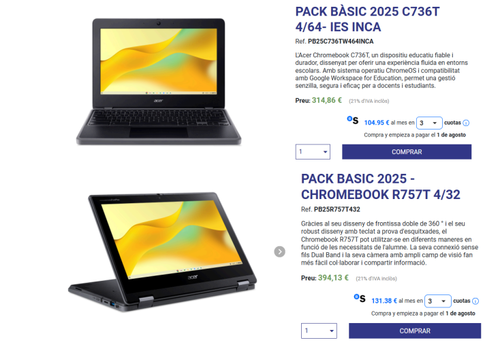Click the 104.95 € monthly installment amount

377,123
